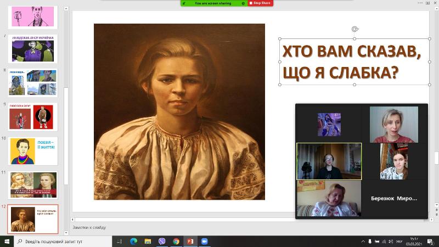Click down arrow of slide vertical scrollbar

(436, 205)
